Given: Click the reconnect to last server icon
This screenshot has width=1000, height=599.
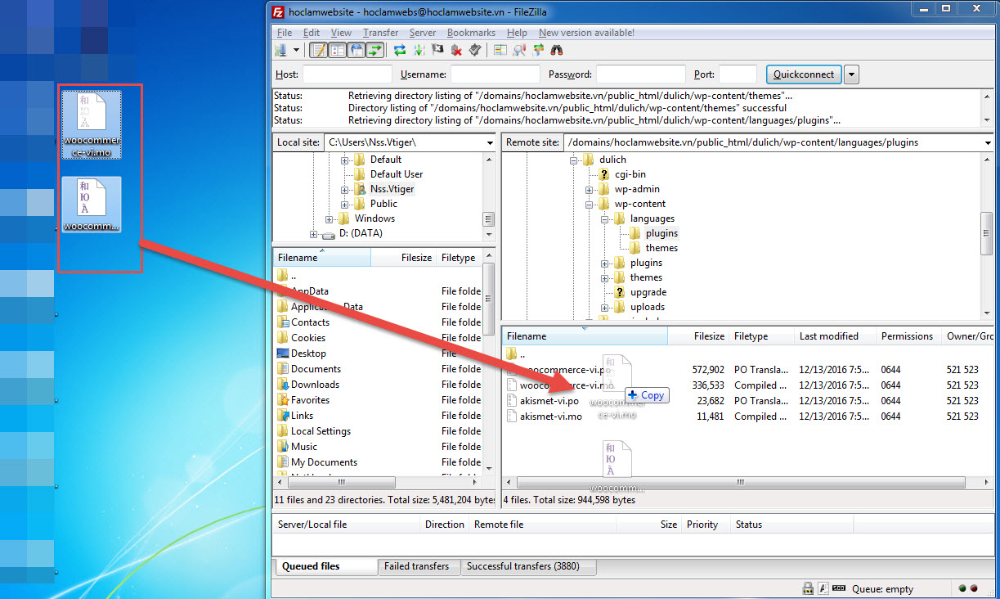Looking at the screenshot, I should point(475,51).
